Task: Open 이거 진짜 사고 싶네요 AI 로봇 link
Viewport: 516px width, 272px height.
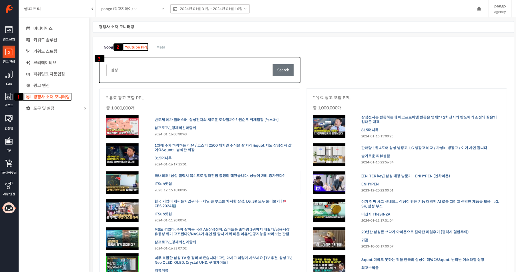Action: [x=430, y=203]
